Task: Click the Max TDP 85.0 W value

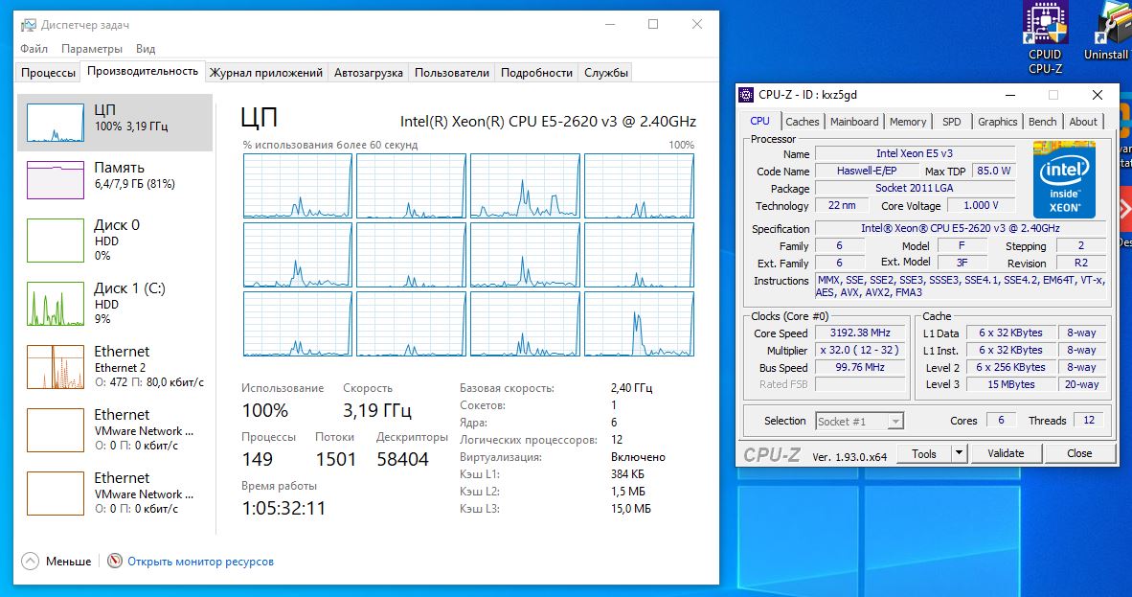Action: click(x=994, y=171)
